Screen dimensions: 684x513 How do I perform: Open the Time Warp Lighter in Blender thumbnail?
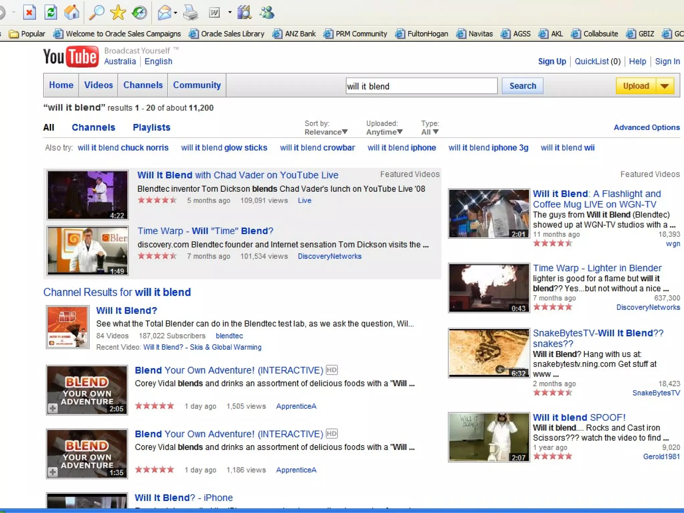click(489, 288)
